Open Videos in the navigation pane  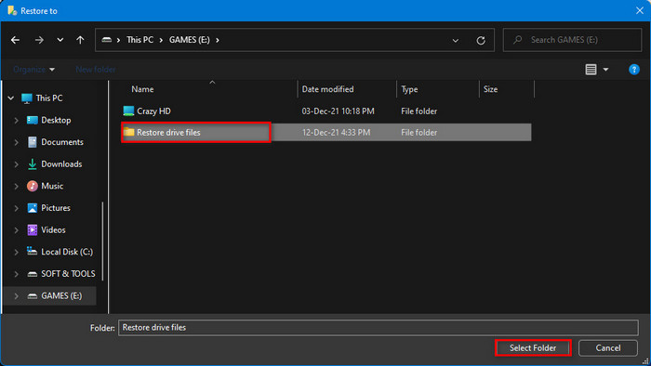pos(53,230)
